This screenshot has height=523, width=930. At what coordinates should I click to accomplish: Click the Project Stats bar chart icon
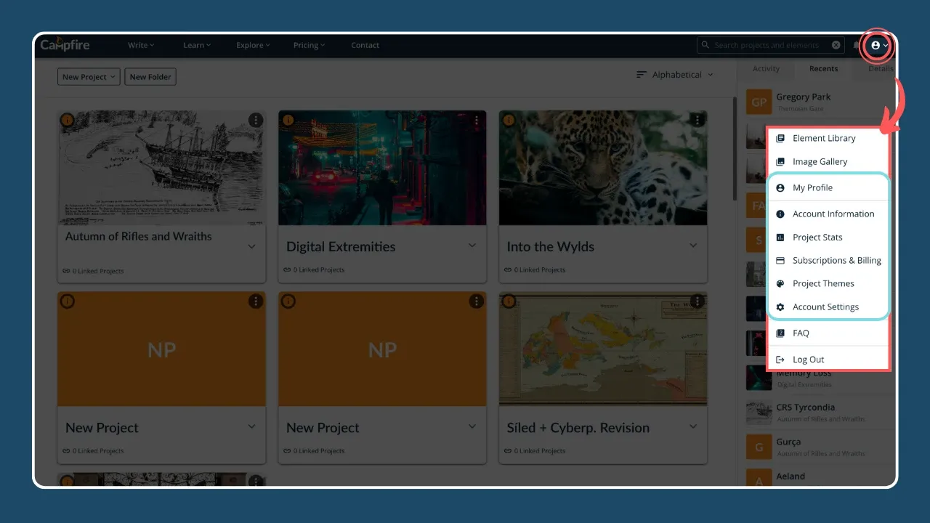780,237
